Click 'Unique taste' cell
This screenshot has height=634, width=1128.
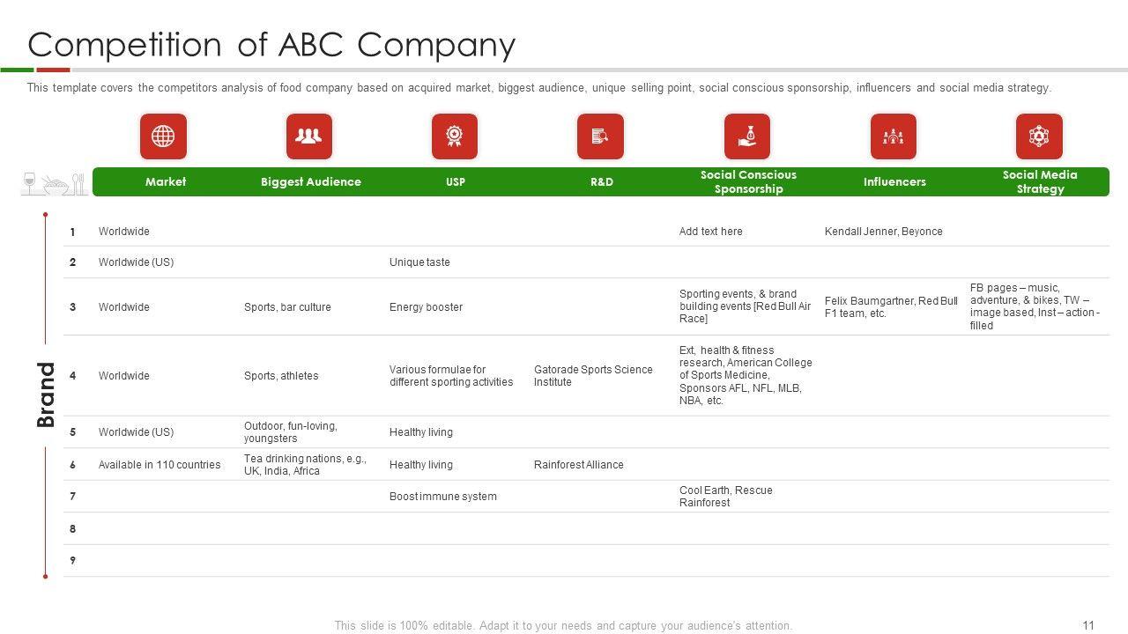(419, 262)
